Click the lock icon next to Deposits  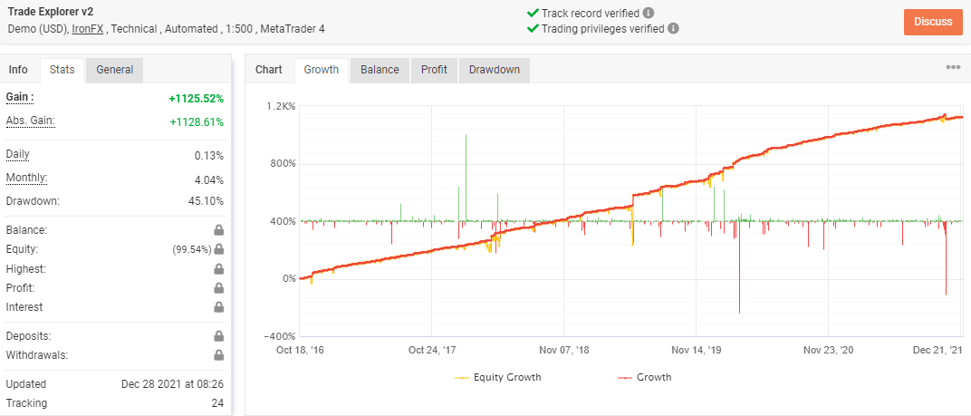point(218,336)
